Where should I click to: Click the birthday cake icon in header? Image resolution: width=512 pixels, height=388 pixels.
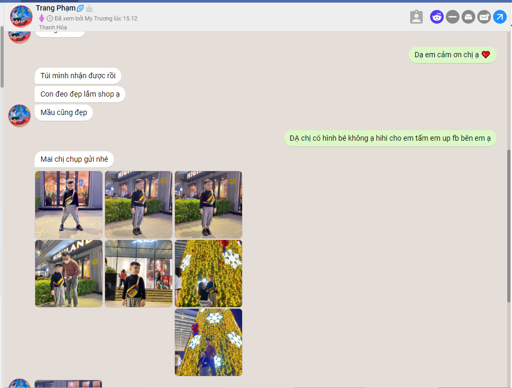click(x=89, y=8)
